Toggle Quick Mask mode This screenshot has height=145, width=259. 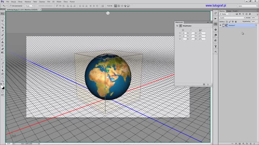pos(2,91)
